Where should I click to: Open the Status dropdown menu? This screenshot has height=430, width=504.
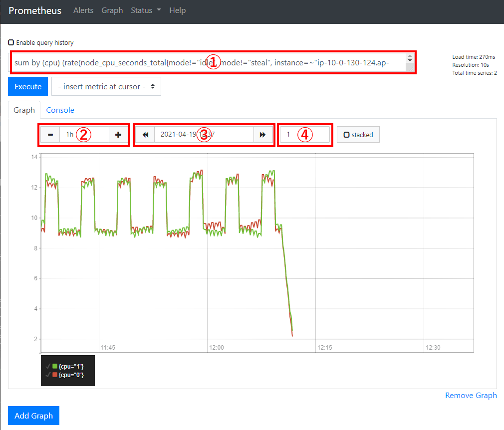[146, 10]
